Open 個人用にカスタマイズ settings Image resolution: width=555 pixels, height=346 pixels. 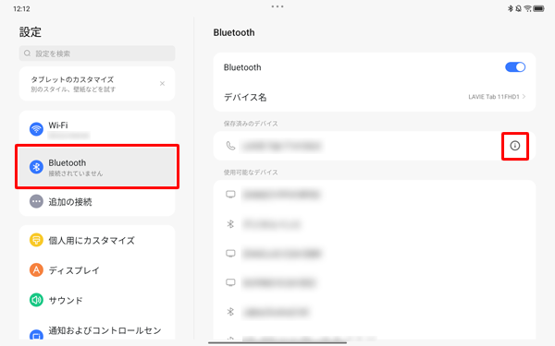pyautogui.click(x=97, y=241)
